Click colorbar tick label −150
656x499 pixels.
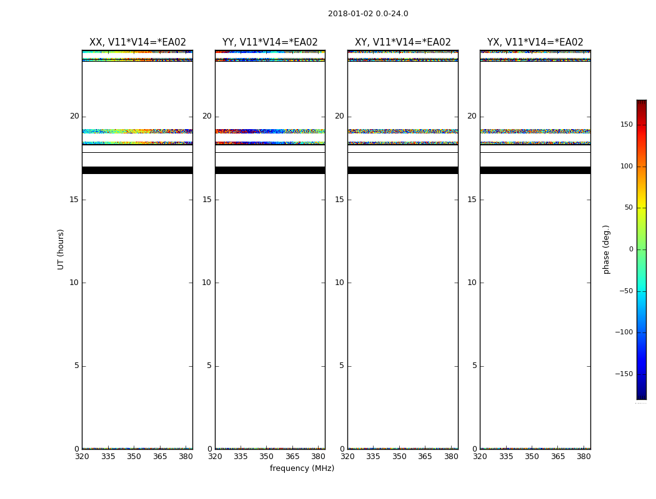[x=624, y=374]
